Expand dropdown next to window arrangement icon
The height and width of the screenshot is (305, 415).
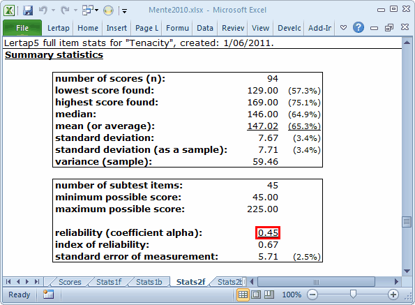97,10
